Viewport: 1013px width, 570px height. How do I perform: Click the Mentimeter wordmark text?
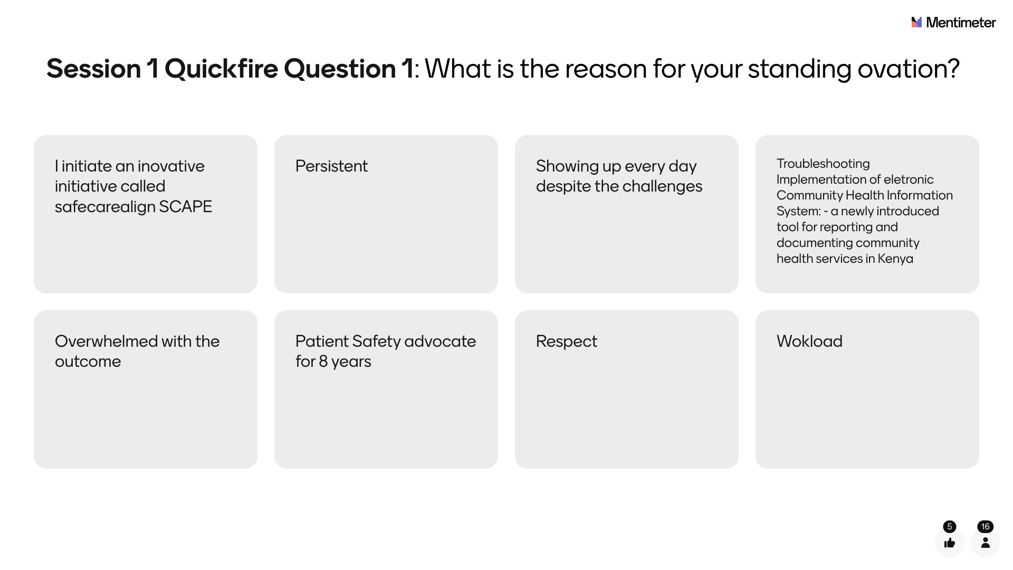(x=961, y=22)
